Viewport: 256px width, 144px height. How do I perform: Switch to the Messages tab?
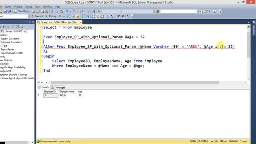58,88
